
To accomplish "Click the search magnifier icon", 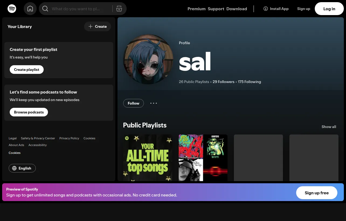I will 45,9.
